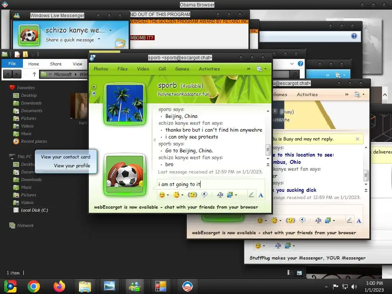The width and height of the screenshot is (392, 294).
Task: Select File tab in File Explorer
Action: (x=12, y=64)
